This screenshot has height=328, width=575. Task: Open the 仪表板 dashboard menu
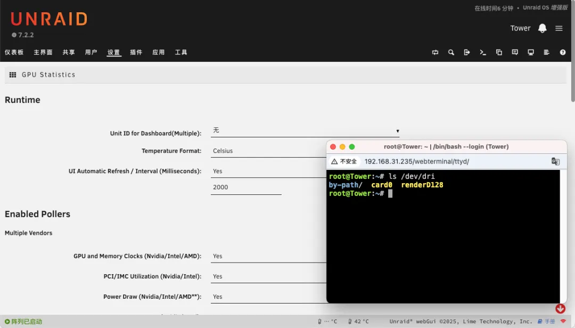coord(14,52)
